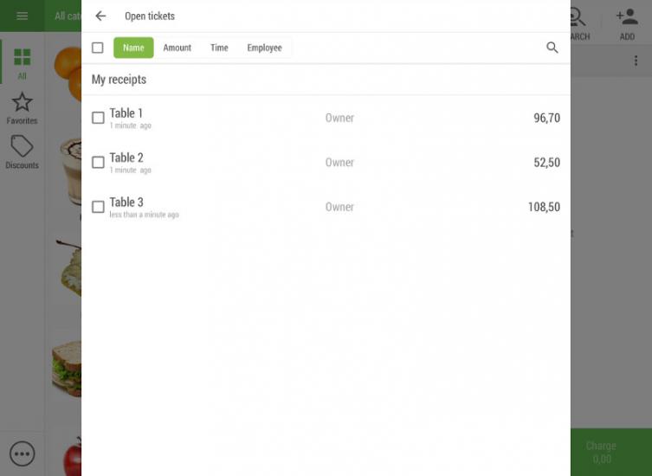Screen dimensions: 652x476
Task: Check the Table 1 checkbox
Action: pos(98,118)
